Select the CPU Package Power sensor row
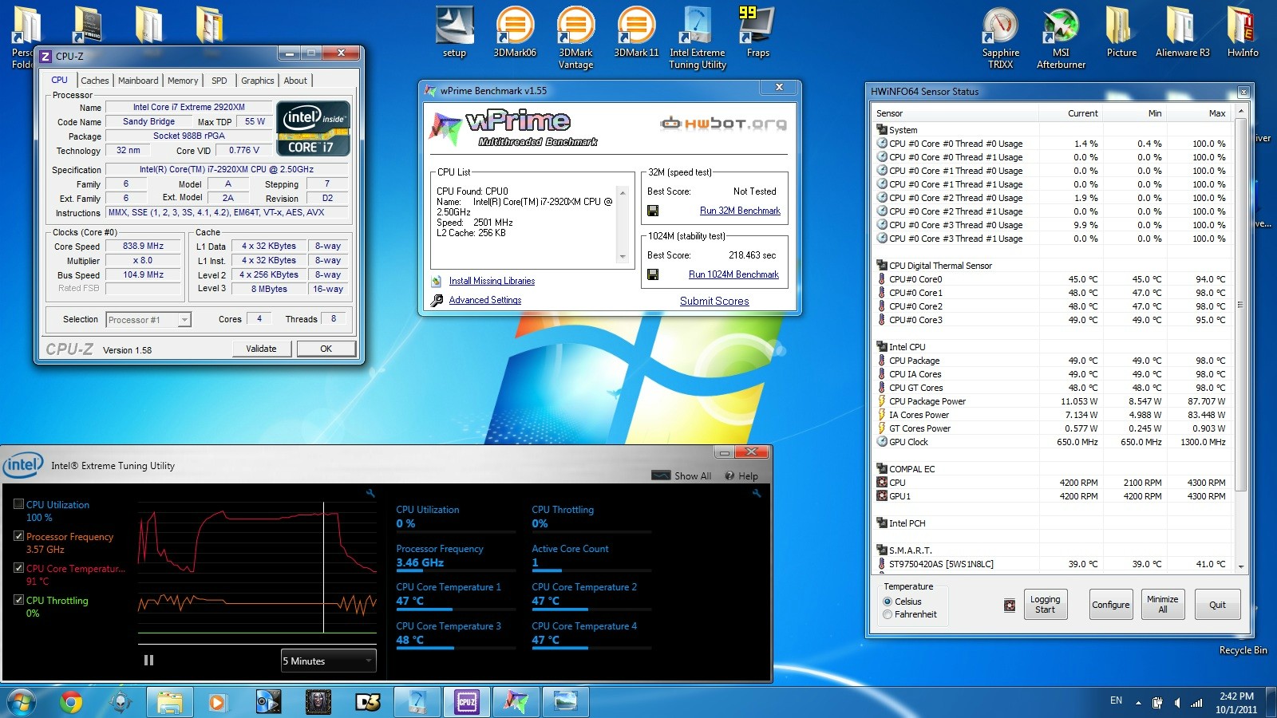This screenshot has height=718, width=1277. click(1053, 401)
